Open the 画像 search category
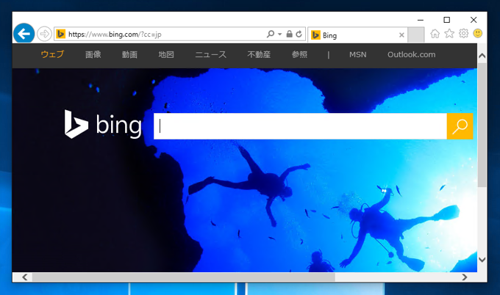Image resolution: width=500 pixels, height=295 pixels. tap(93, 55)
